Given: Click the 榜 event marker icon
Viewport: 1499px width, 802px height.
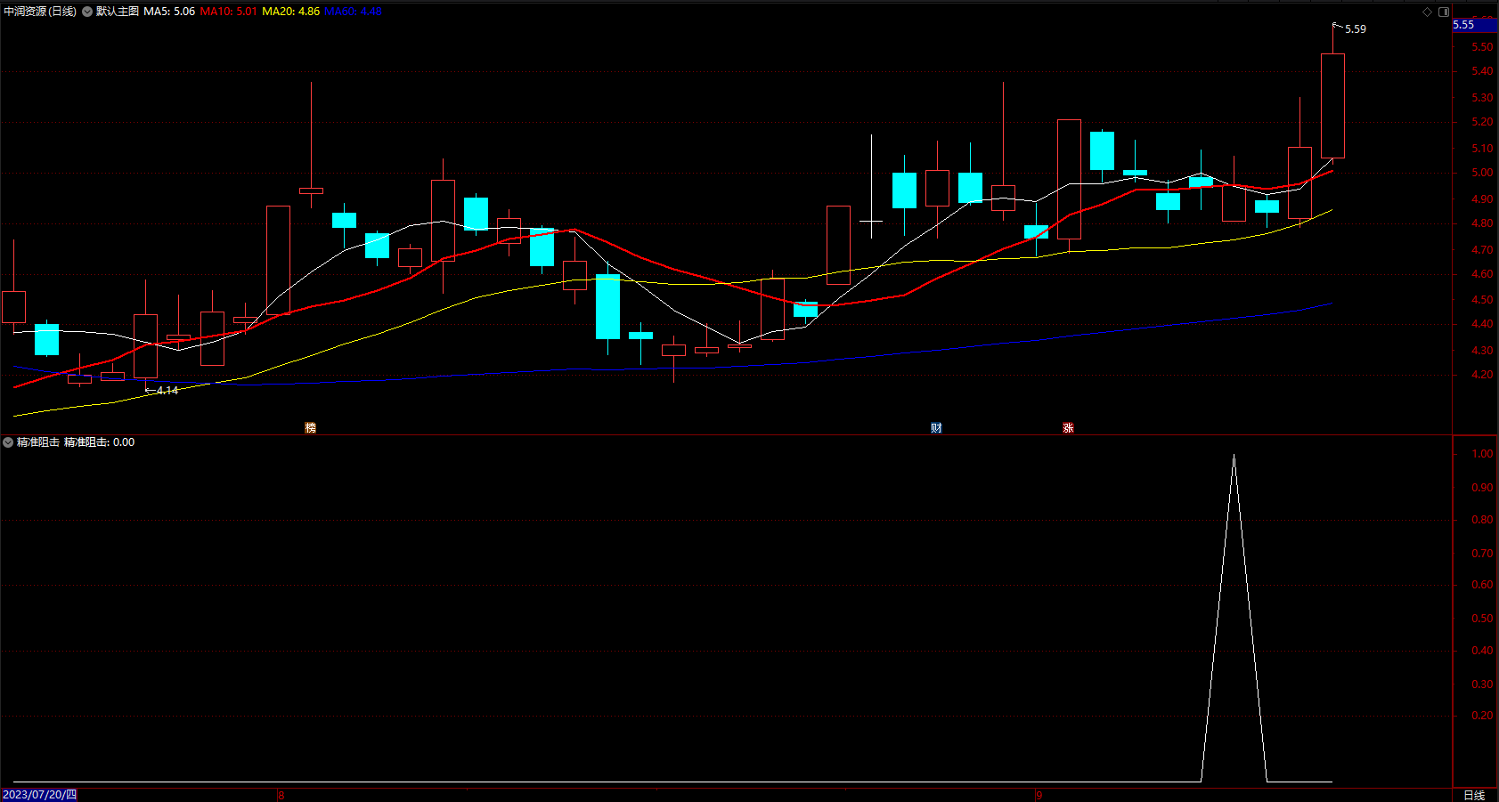Looking at the screenshot, I should tap(311, 428).
